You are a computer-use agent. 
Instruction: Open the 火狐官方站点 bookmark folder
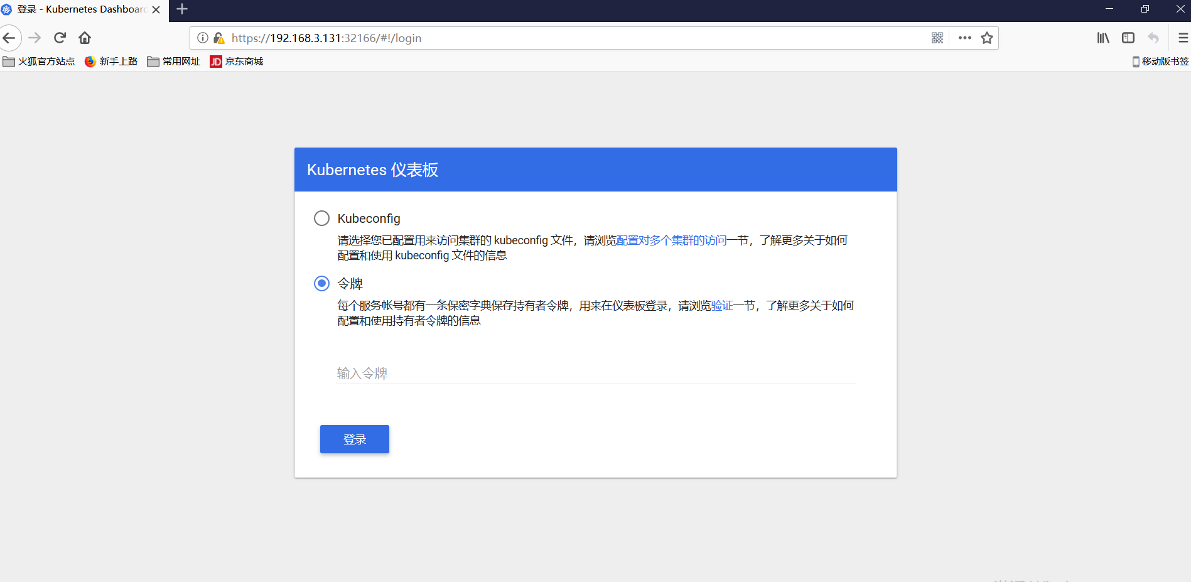coord(39,62)
